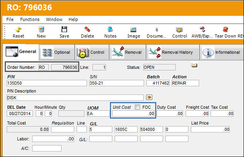Click the icon beside P/N Description field
This screenshot has height=157, width=244.
point(149,97)
